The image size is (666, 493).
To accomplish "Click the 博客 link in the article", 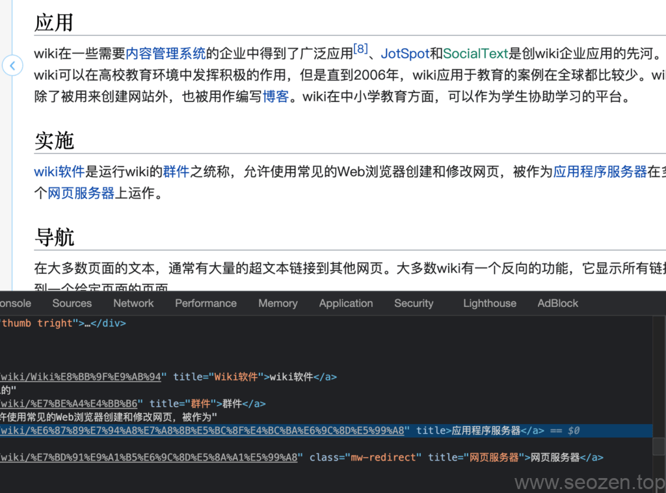I will point(276,97).
